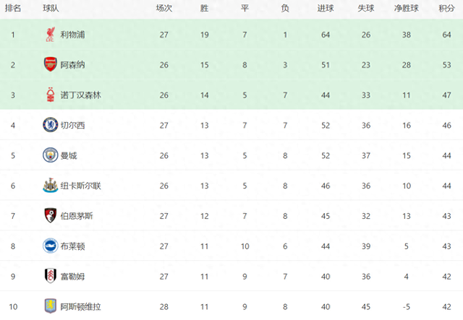Sort table by 积分 column header
The height and width of the screenshot is (320, 463).
tap(446, 8)
